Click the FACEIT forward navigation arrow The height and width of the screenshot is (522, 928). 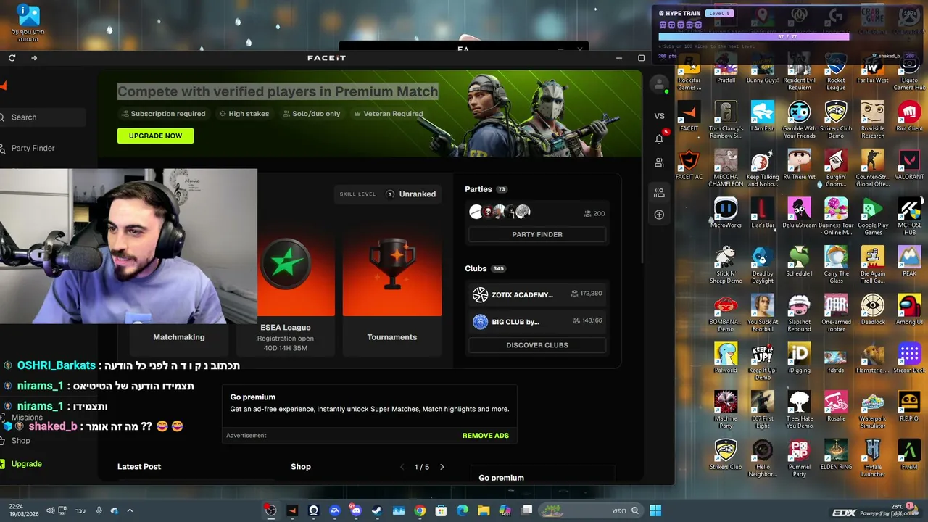tap(34, 58)
